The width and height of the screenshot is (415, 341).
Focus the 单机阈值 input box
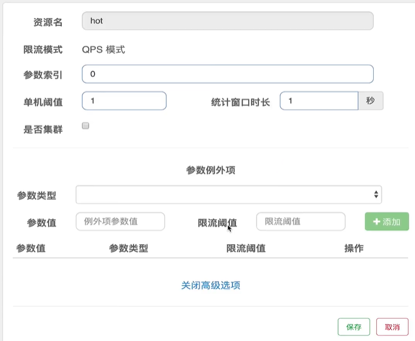[x=124, y=101]
